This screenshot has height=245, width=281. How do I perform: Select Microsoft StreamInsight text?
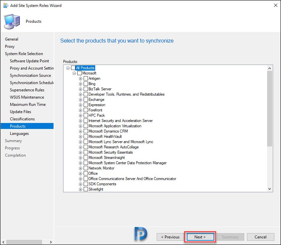[107, 158]
